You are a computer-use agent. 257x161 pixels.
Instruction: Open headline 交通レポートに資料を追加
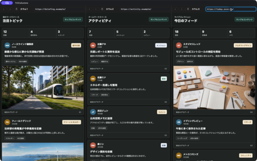click(x=105, y=52)
